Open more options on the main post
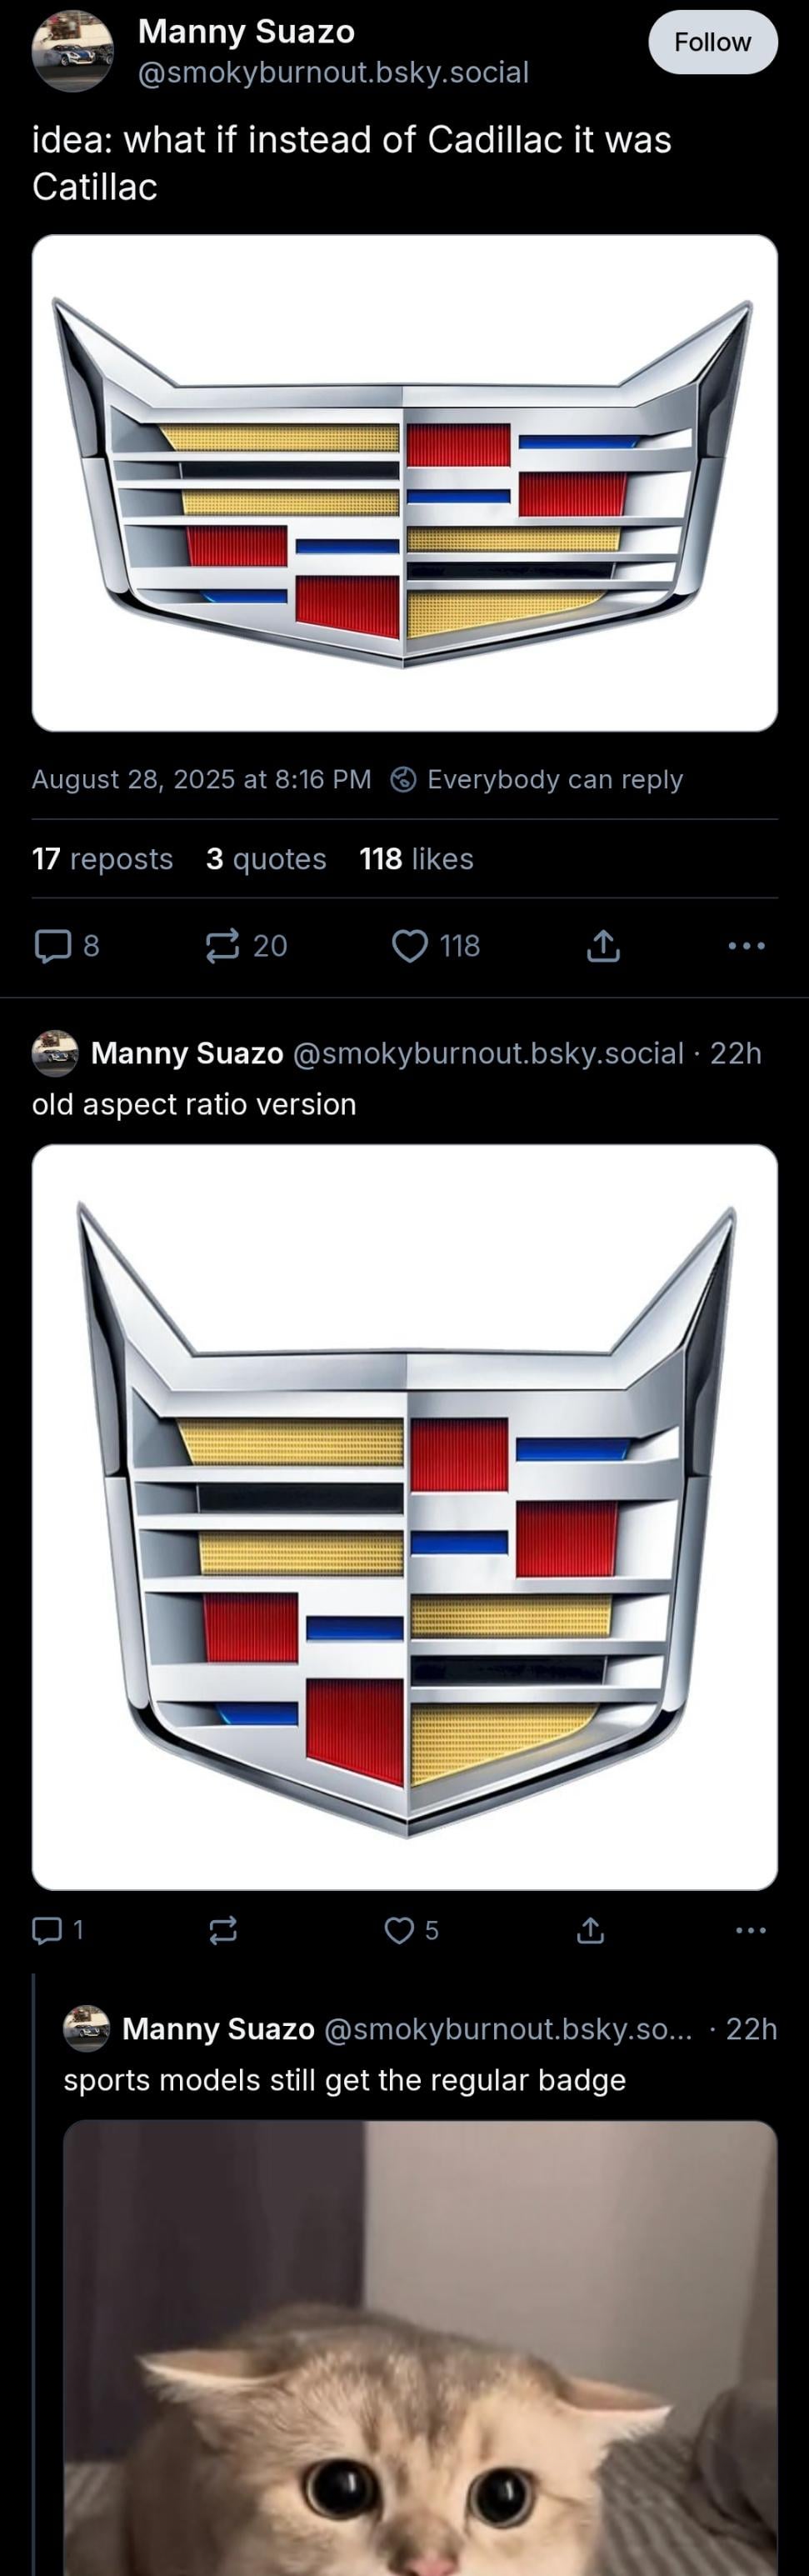 [x=747, y=945]
